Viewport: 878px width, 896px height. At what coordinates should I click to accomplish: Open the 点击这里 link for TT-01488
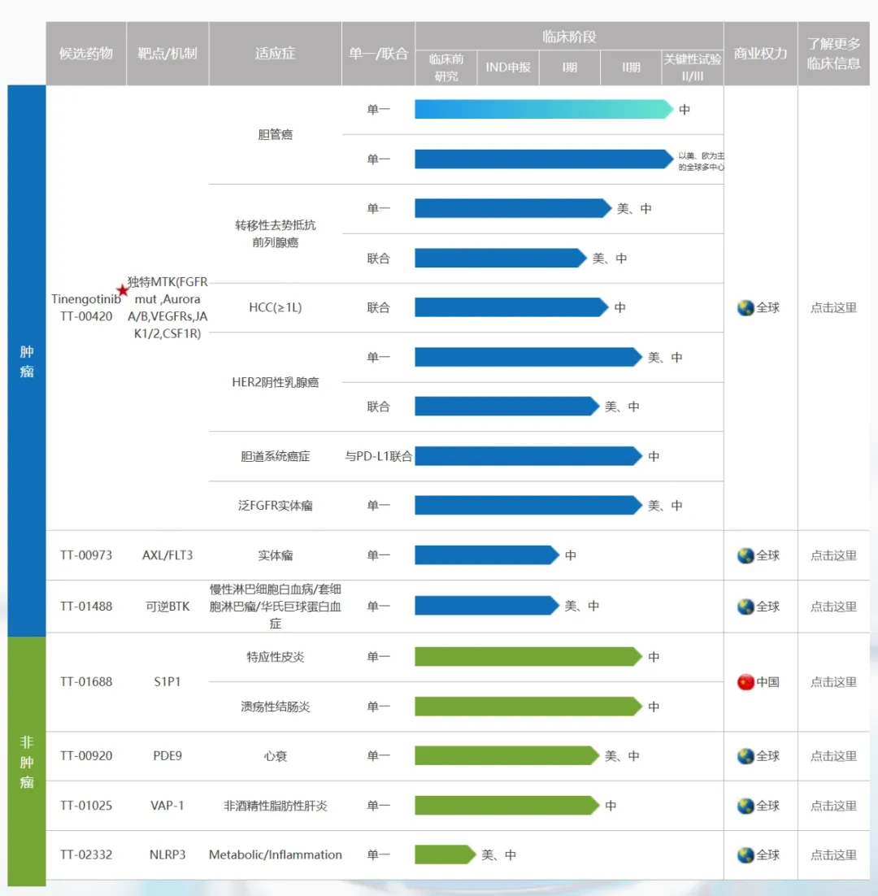[833, 607]
